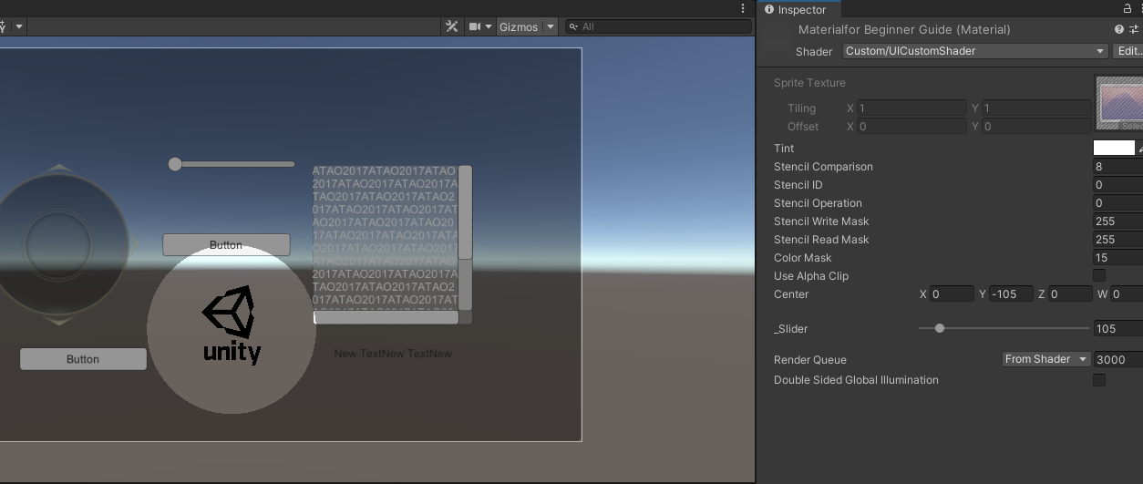Open the Tint color swatch
The width and height of the screenshot is (1143, 484).
tap(1114, 148)
